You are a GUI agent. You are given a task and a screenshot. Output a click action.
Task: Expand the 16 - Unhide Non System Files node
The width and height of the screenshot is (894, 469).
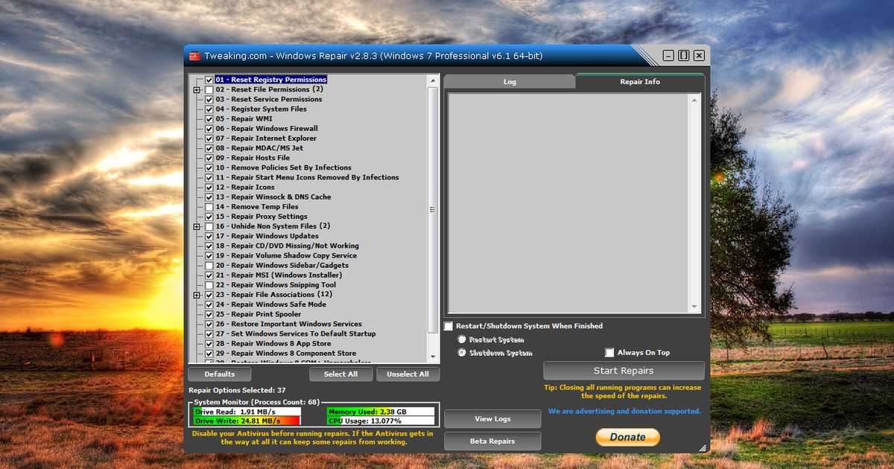pyautogui.click(x=197, y=226)
